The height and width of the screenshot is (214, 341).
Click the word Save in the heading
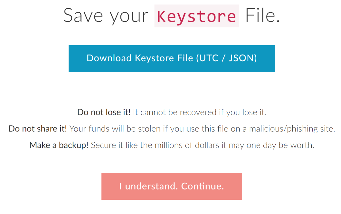(83, 15)
